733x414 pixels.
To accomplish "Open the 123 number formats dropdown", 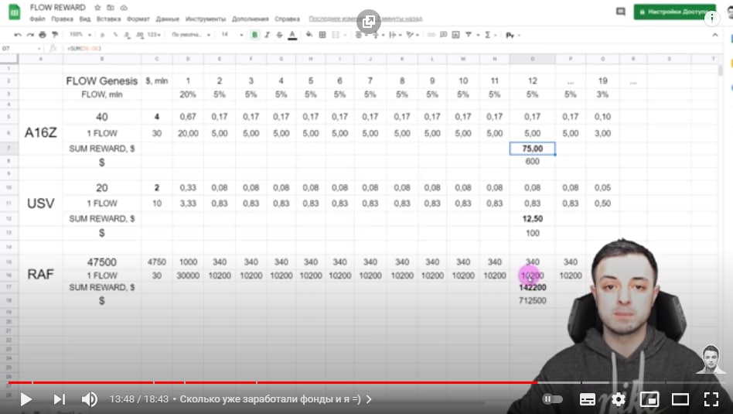I will pos(154,35).
